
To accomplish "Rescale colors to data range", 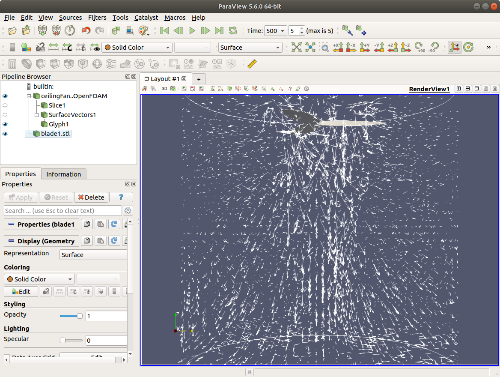I will pyautogui.click(x=53, y=47).
